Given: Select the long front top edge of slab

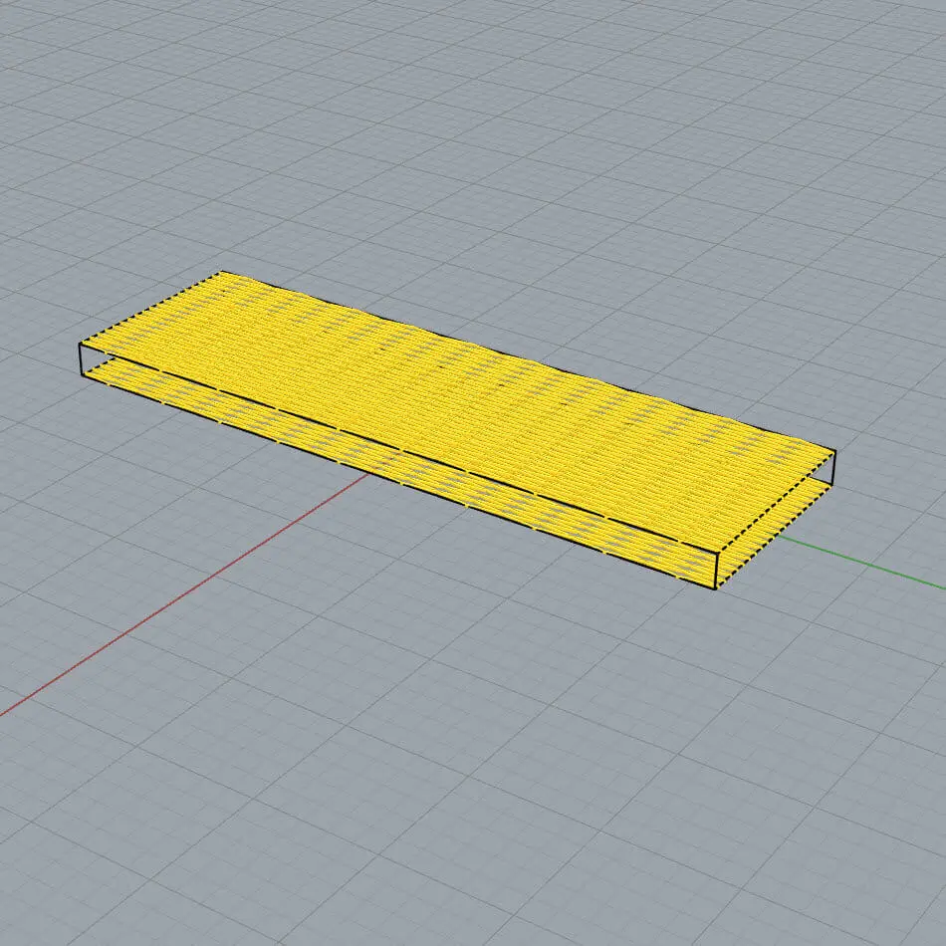Looking at the screenshot, I should click(398, 447).
